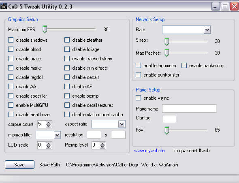Click the Maximum FPS slider handle

[x=45, y=29]
